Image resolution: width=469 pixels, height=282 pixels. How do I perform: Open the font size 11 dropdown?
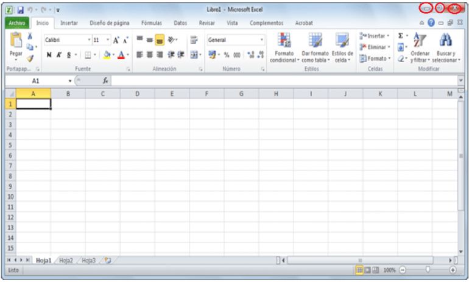[x=108, y=40]
